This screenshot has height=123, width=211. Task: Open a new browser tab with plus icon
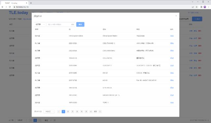point(31,3)
